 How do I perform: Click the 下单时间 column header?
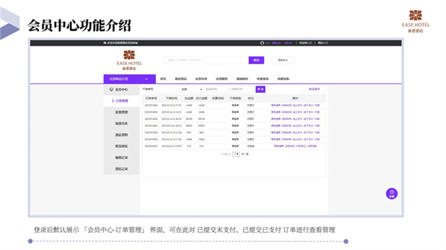171,98
